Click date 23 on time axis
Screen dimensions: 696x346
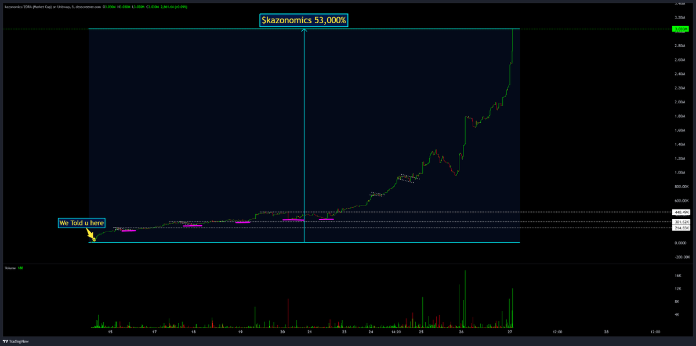344,332
